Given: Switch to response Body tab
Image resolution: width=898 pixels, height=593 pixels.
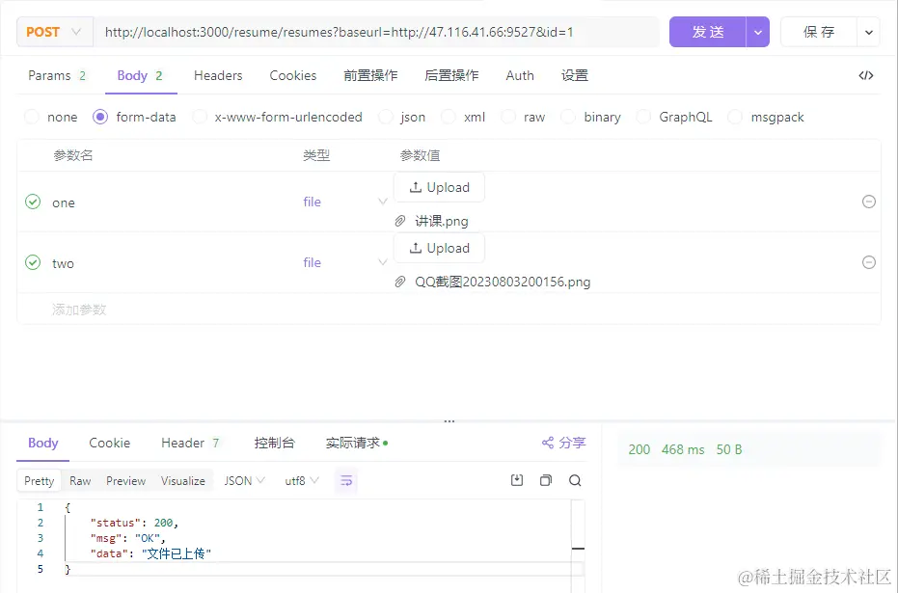Looking at the screenshot, I should coord(43,443).
